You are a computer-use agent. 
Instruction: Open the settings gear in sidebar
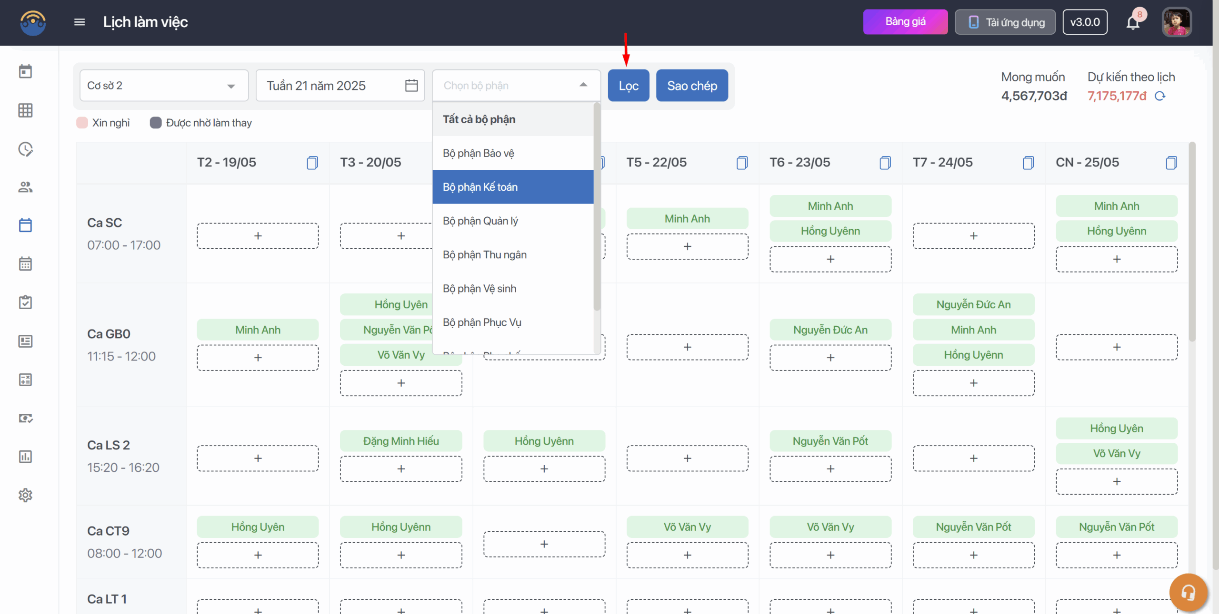[x=25, y=495]
